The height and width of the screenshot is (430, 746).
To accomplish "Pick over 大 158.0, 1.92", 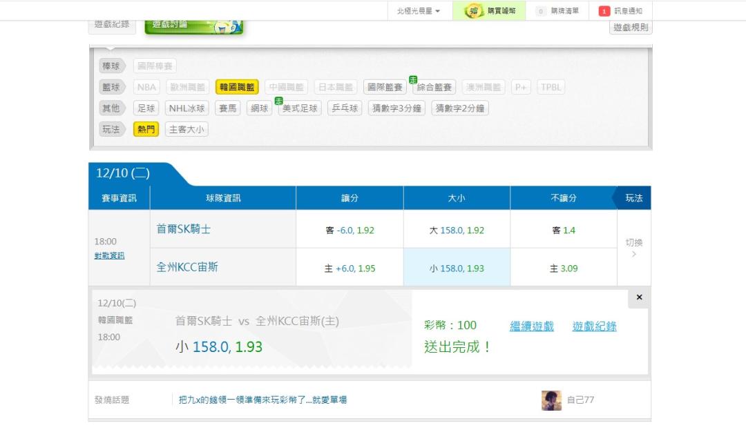I will tap(457, 230).
